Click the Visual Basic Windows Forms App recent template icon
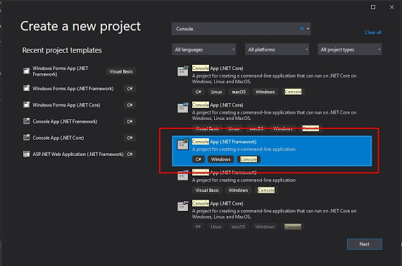The image size is (402, 266). 27,71
